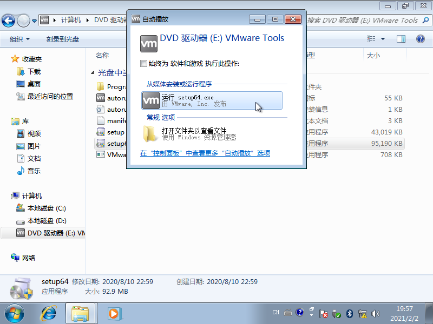The height and width of the screenshot is (324, 433).
Task: Run setup64.exe from the AutoPlay dialog
Action: coord(212,100)
